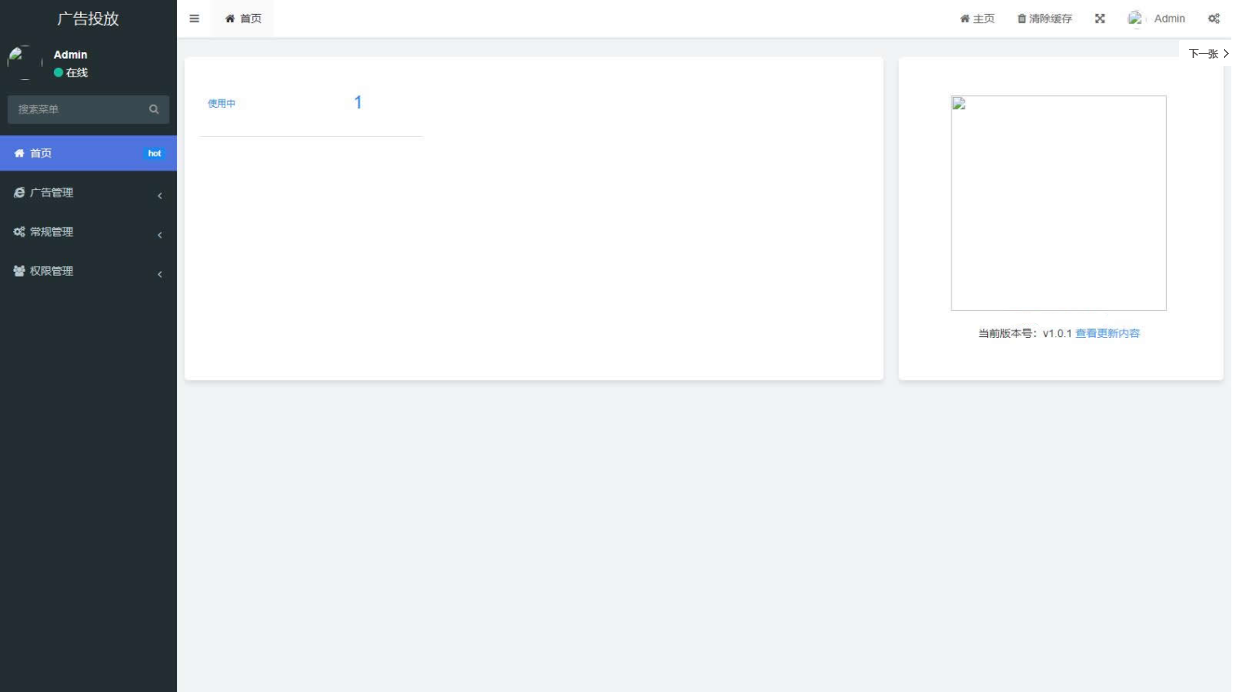This screenshot has height=692, width=1237.
Task: Select the 首页 tab in the tab bar
Action: pos(243,19)
